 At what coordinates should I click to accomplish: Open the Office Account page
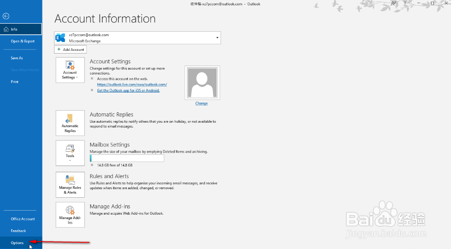[23, 219]
